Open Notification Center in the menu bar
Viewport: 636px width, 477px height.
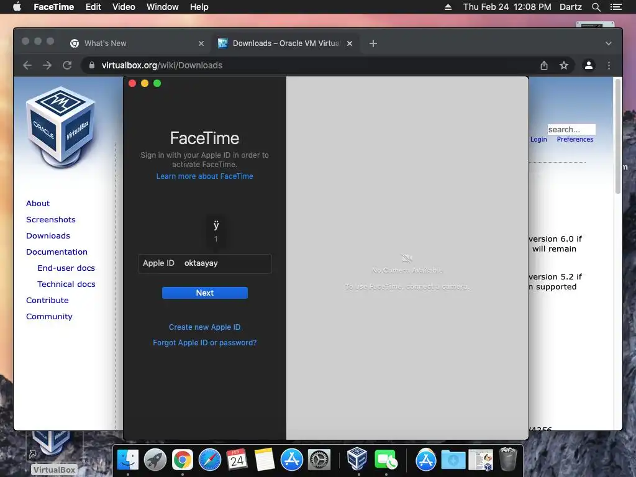click(x=616, y=7)
